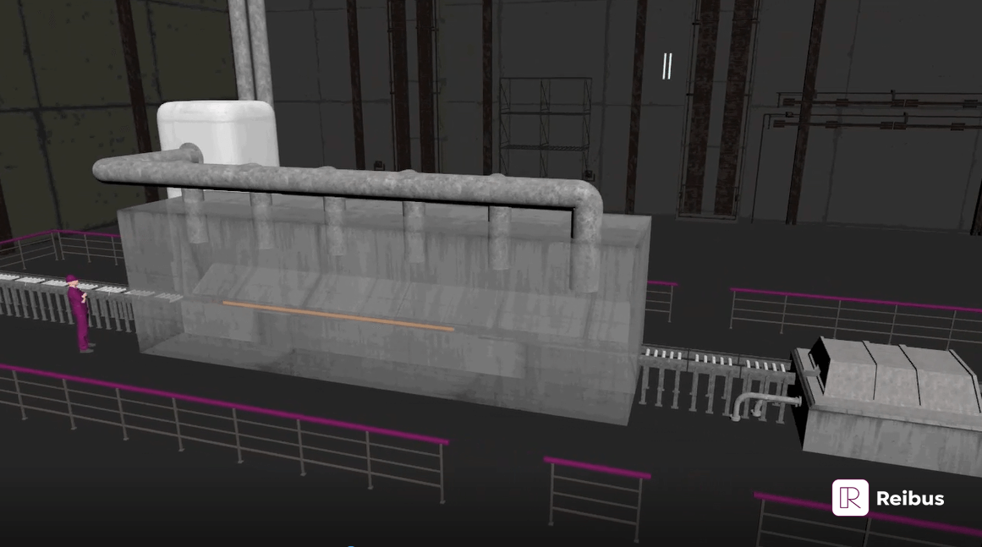The height and width of the screenshot is (547, 982).
Task: Click the small curved pipe beside the bin
Action: click(x=761, y=403)
